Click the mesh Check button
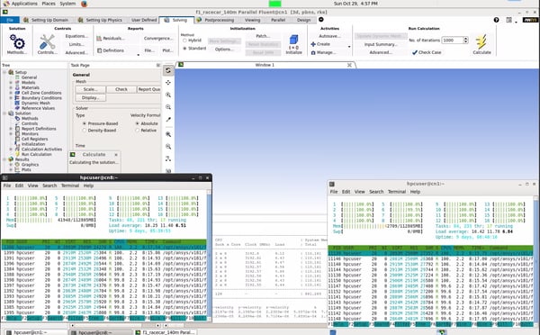Image resolution: width=540 pixels, height=335 pixels. (121, 89)
